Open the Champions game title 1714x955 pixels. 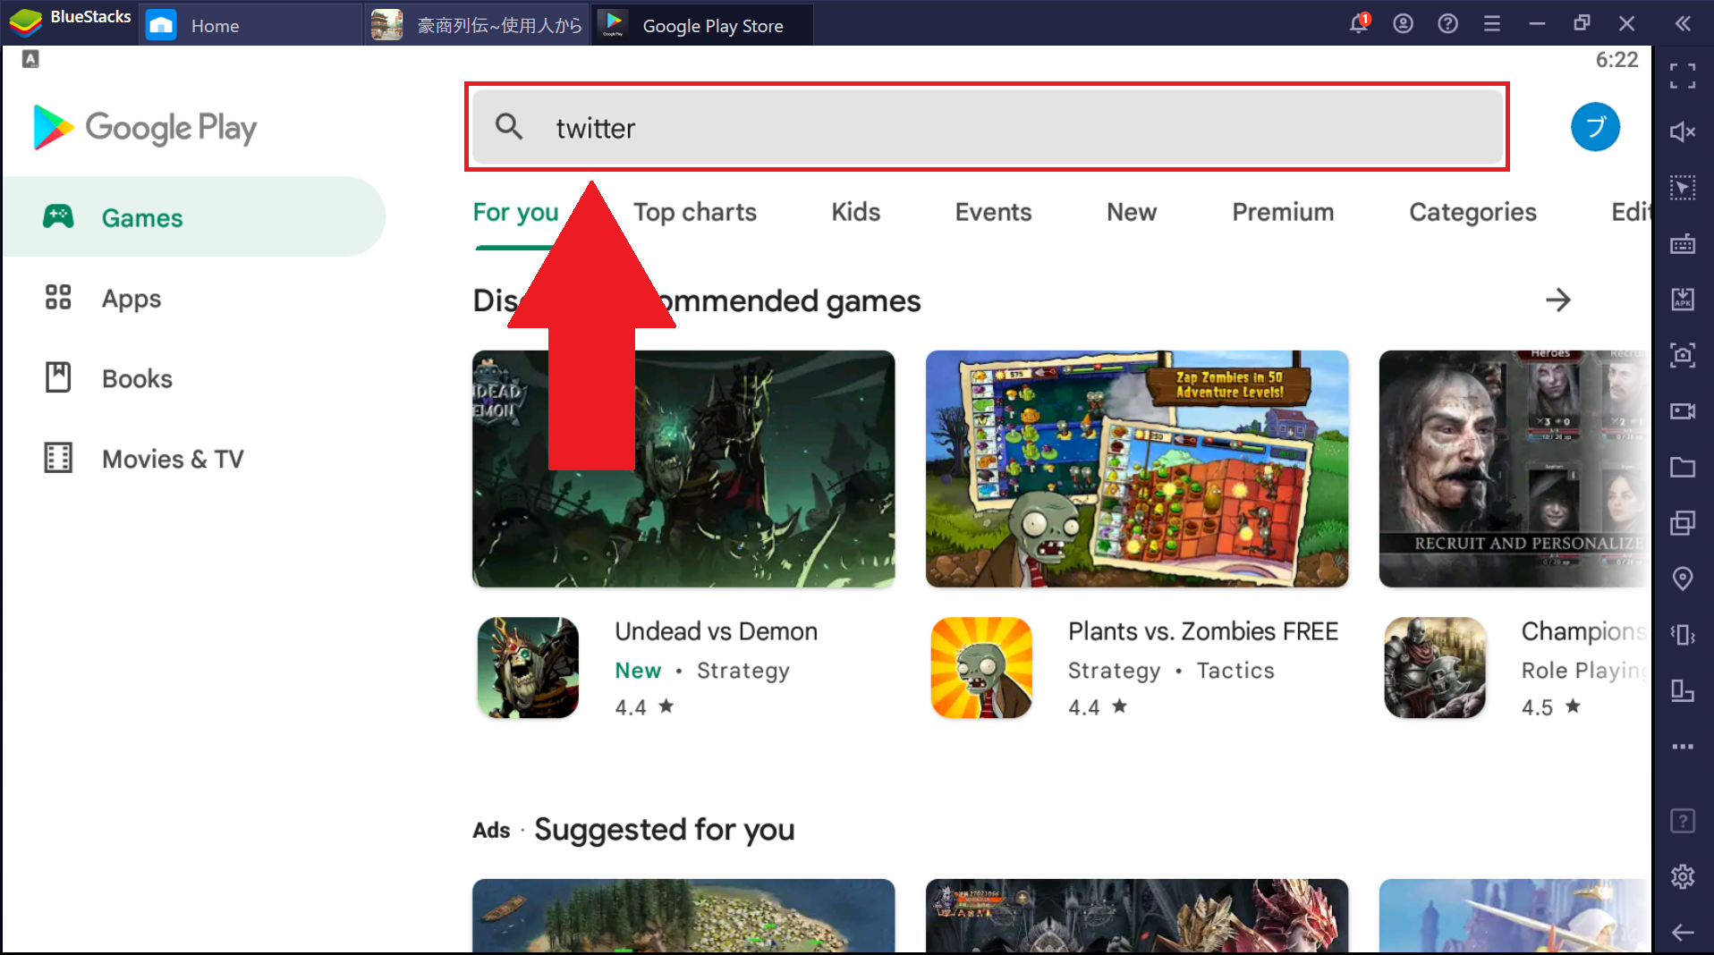click(x=1584, y=631)
